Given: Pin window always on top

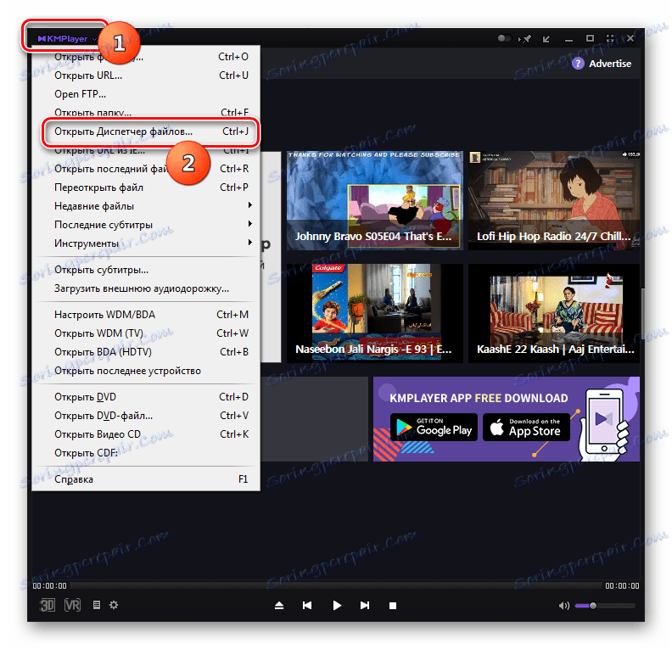Looking at the screenshot, I should point(525,39).
